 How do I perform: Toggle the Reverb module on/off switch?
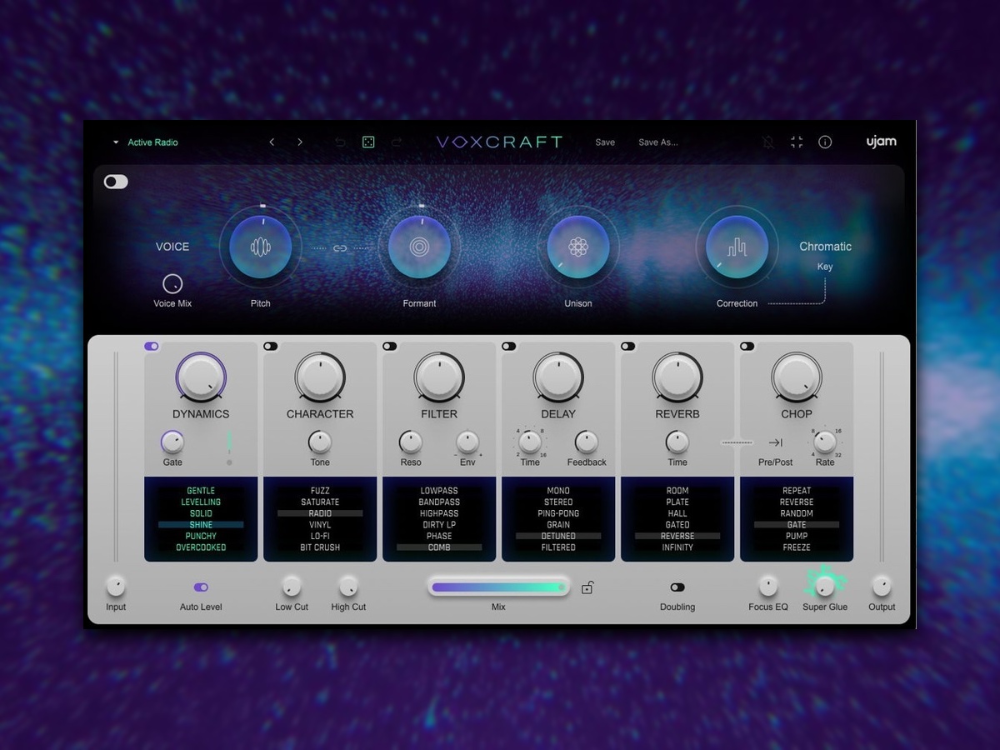click(x=628, y=346)
